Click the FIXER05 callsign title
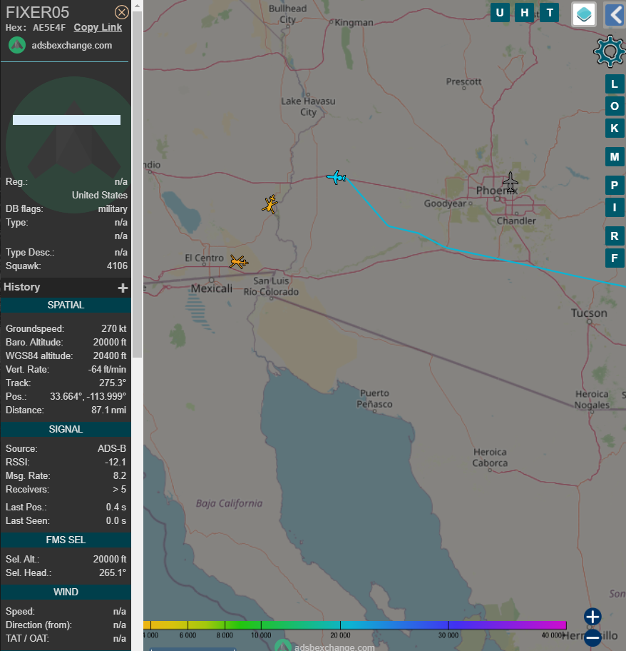 pyautogui.click(x=37, y=12)
